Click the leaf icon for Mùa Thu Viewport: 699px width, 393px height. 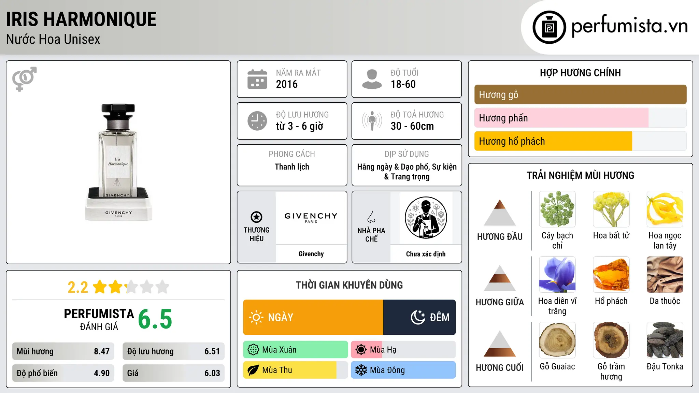pos(253,370)
